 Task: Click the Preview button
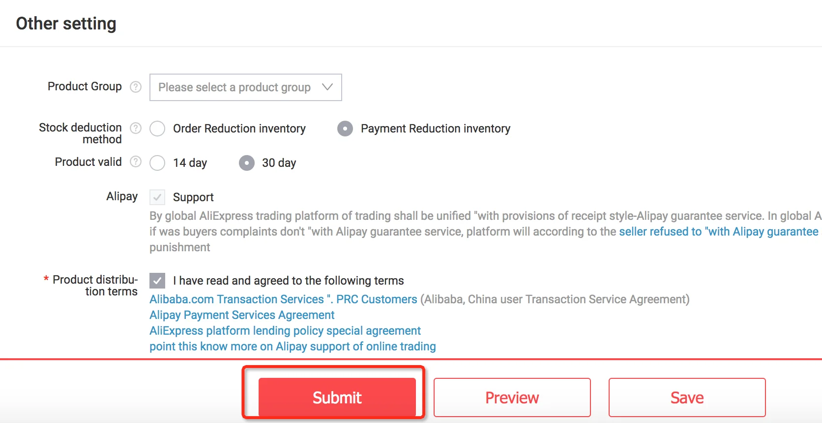(x=512, y=397)
